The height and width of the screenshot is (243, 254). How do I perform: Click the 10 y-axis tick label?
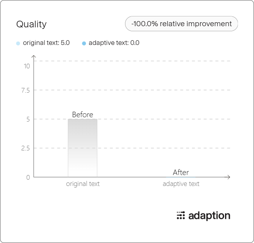pyautogui.click(x=27, y=66)
